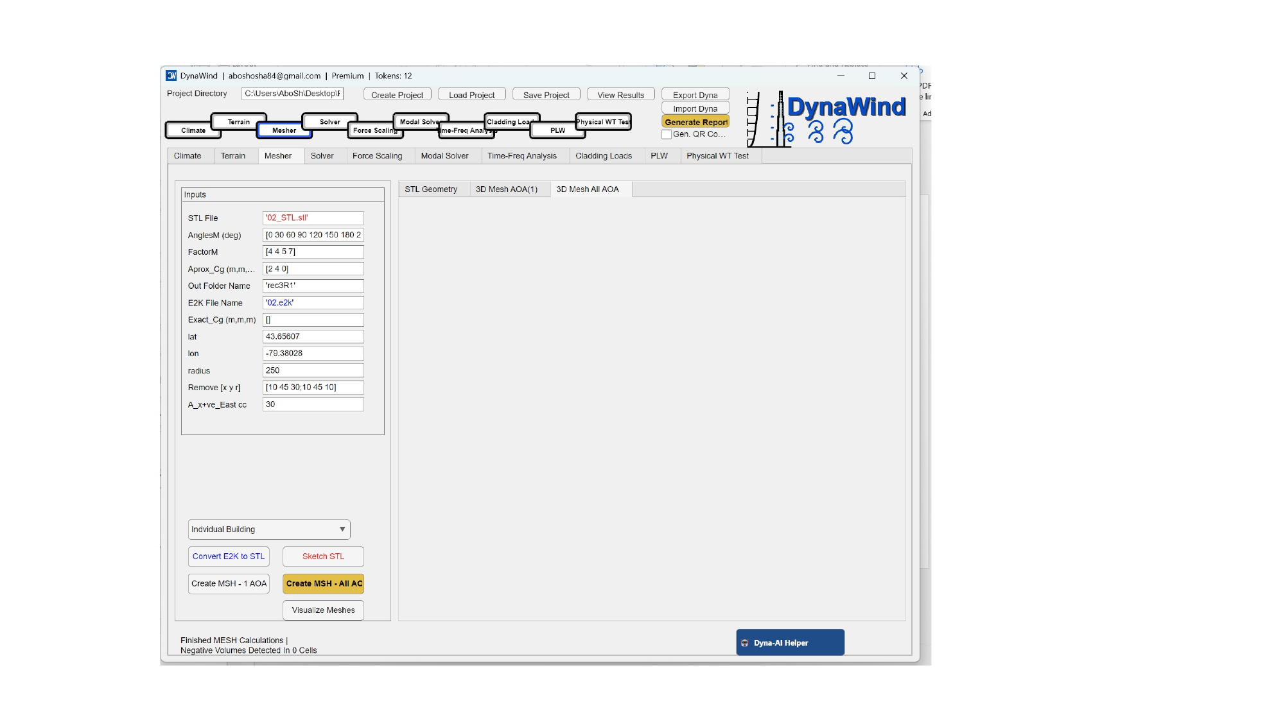
Task: Click the Project Directory path field
Action: pos(292,94)
